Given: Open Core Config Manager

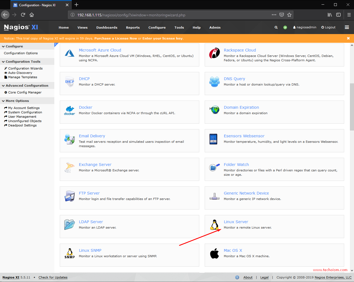Looking at the screenshot, I should (x=25, y=92).
